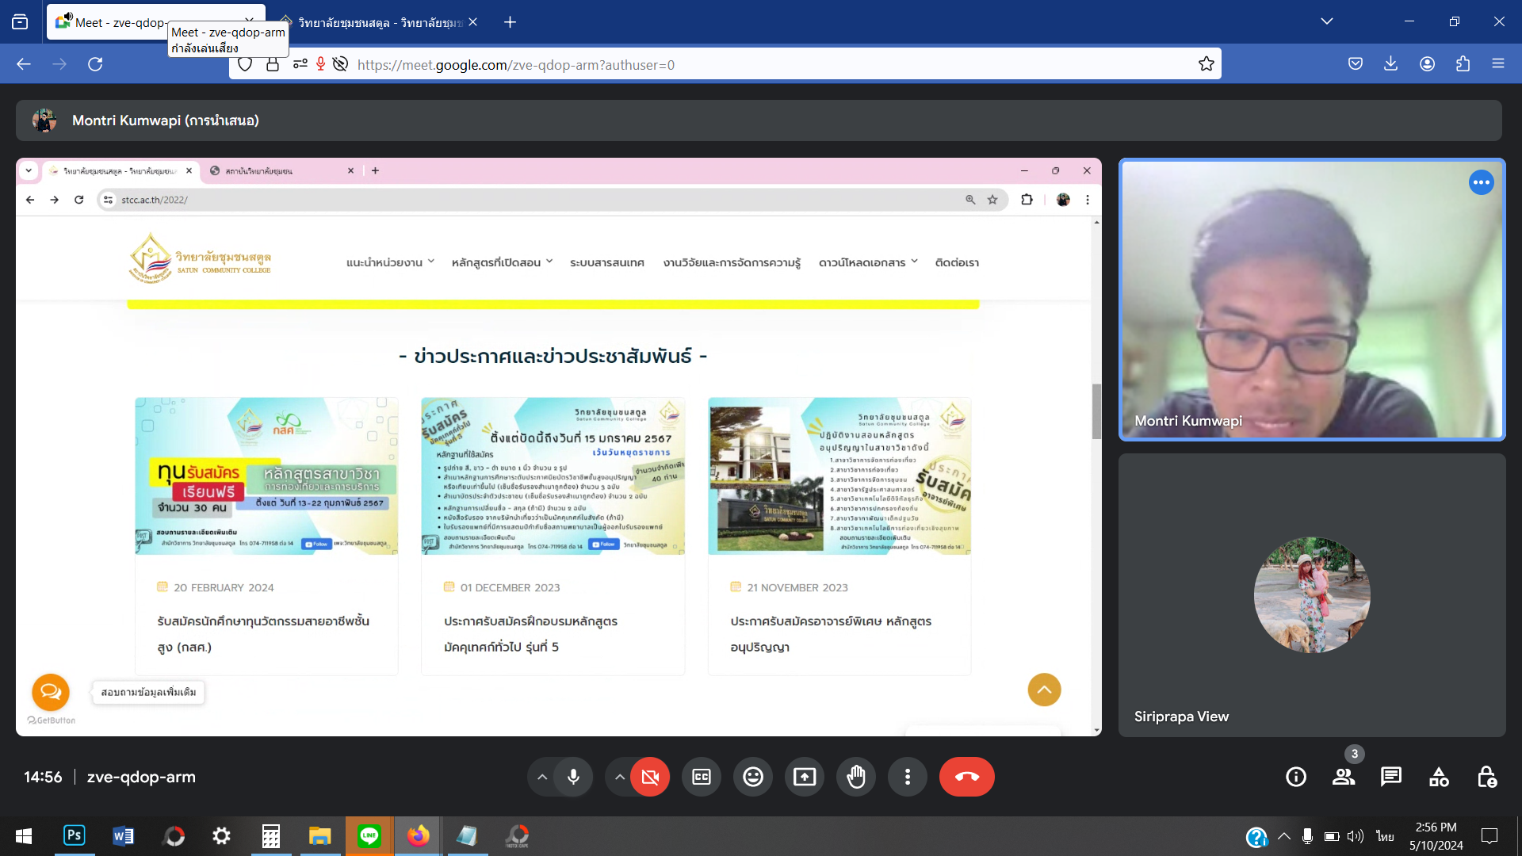
Task: Show the participants people panel
Action: point(1344,777)
